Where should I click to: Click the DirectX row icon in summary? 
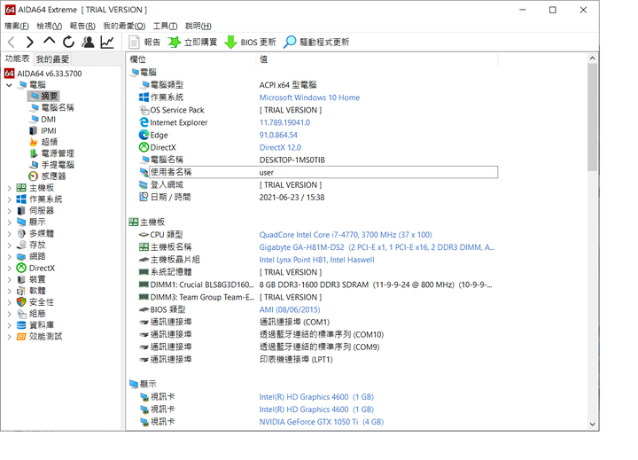pyautogui.click(x=144, y=147)
